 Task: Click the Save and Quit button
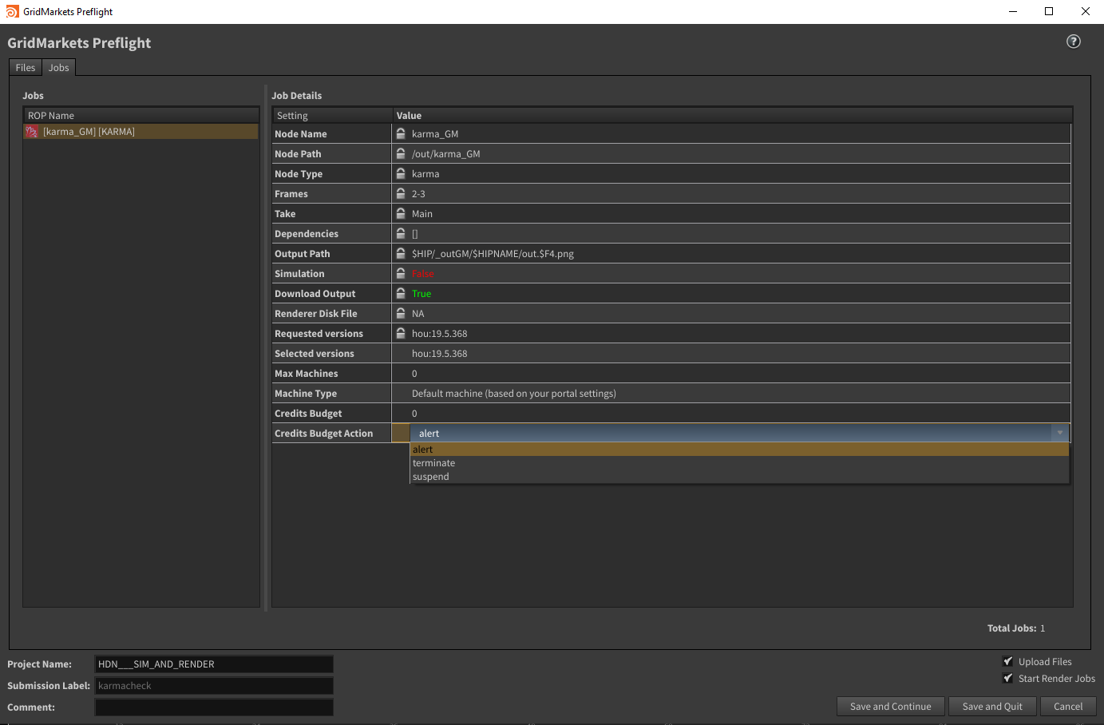tap(992, 707)
